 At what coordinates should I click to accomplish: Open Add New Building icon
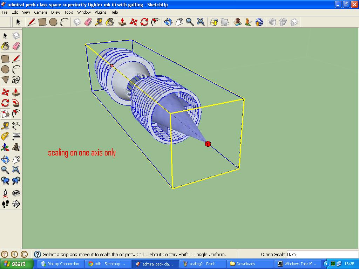237,22
